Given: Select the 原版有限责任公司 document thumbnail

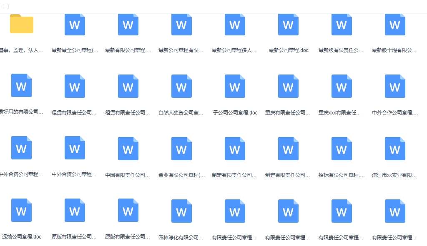Looking at the screenshot, I should [75, 211].
